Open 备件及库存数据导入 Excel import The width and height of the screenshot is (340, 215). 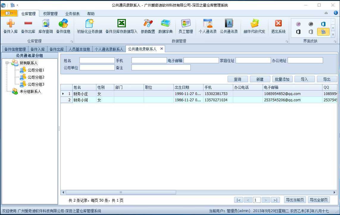(121, 26)
